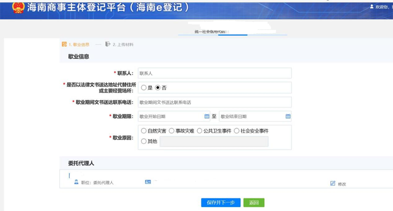Click the 欢迎您 greeting text
The width and height of the screenshot is (393, 211).
382,7
